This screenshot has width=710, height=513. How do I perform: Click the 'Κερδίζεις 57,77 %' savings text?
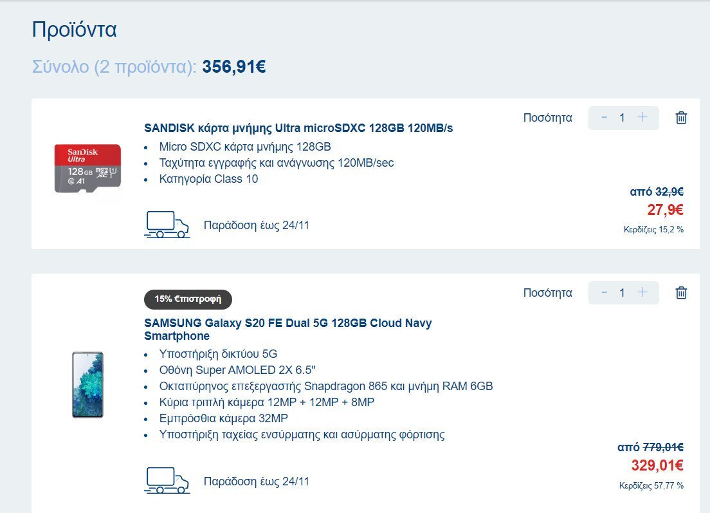651,486
